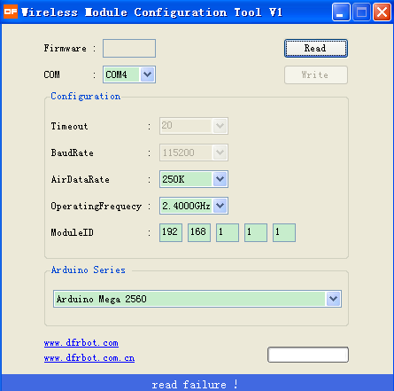The image size is (394, 391).
Task: Click the maximize window button
Action: pyautogui.click(x=361, y=12)
